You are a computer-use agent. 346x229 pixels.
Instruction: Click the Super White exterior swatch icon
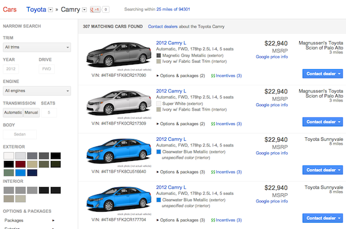[159, 104]
